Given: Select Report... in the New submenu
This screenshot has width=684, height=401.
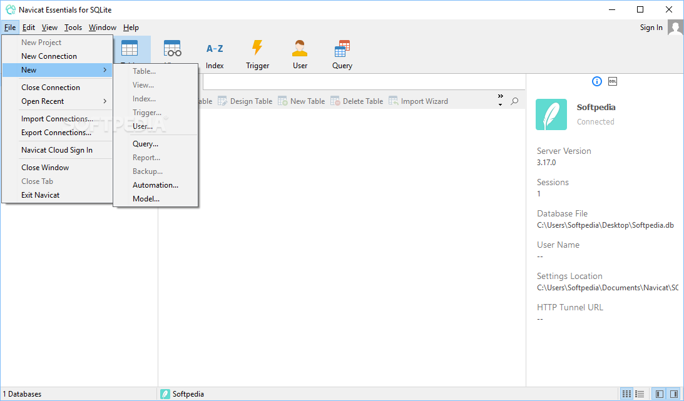Looking at the screenshot, I should click(x=156, y=158).
